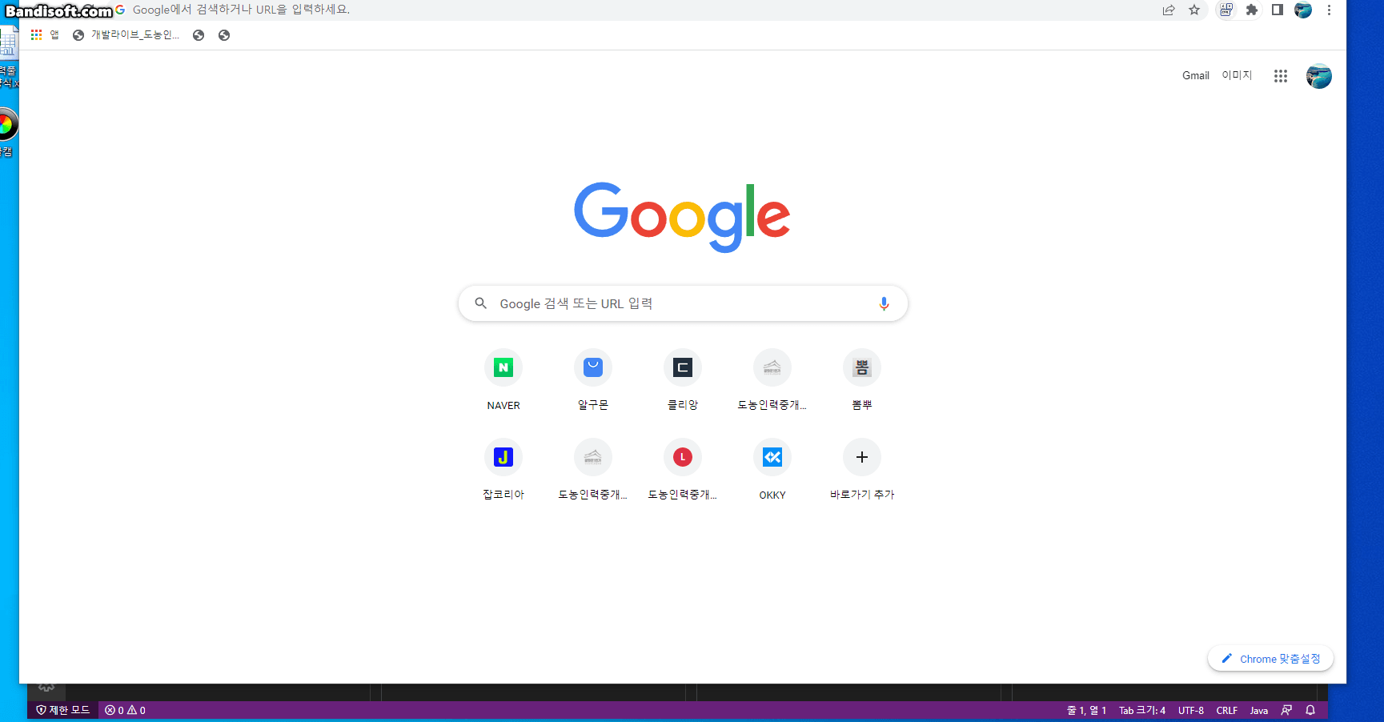Viewport: 1384px width, 722px height.
Task: Open the Chrome extensions puzzle icon
Action: point(1252,10)
